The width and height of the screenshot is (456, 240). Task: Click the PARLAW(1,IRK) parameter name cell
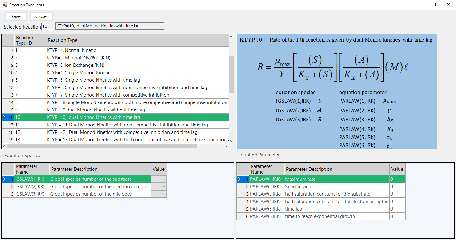(267, 179)
